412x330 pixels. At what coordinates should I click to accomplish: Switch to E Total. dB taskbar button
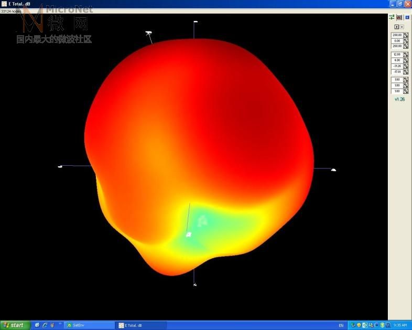pyautogui.click(x=142, y=325)
